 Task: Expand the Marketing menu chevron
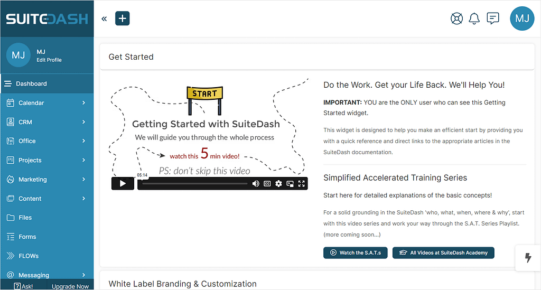pyautogui.click(x=83, y=179)
